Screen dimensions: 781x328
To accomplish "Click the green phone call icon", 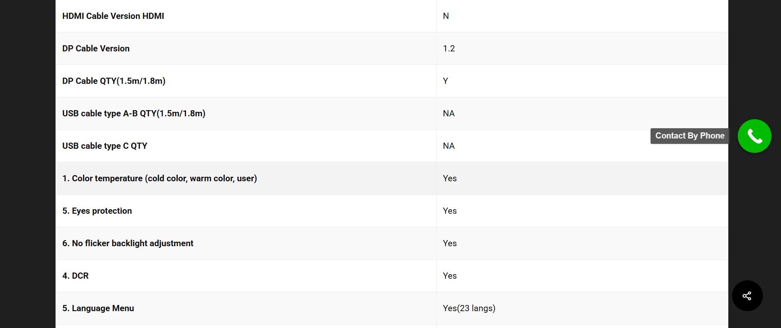I will [754, 136].
